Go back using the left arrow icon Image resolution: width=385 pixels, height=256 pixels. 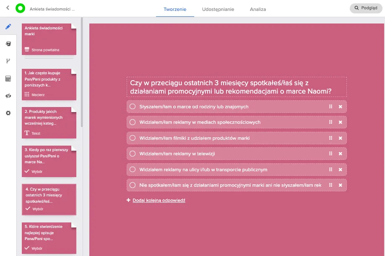point(8,8)
